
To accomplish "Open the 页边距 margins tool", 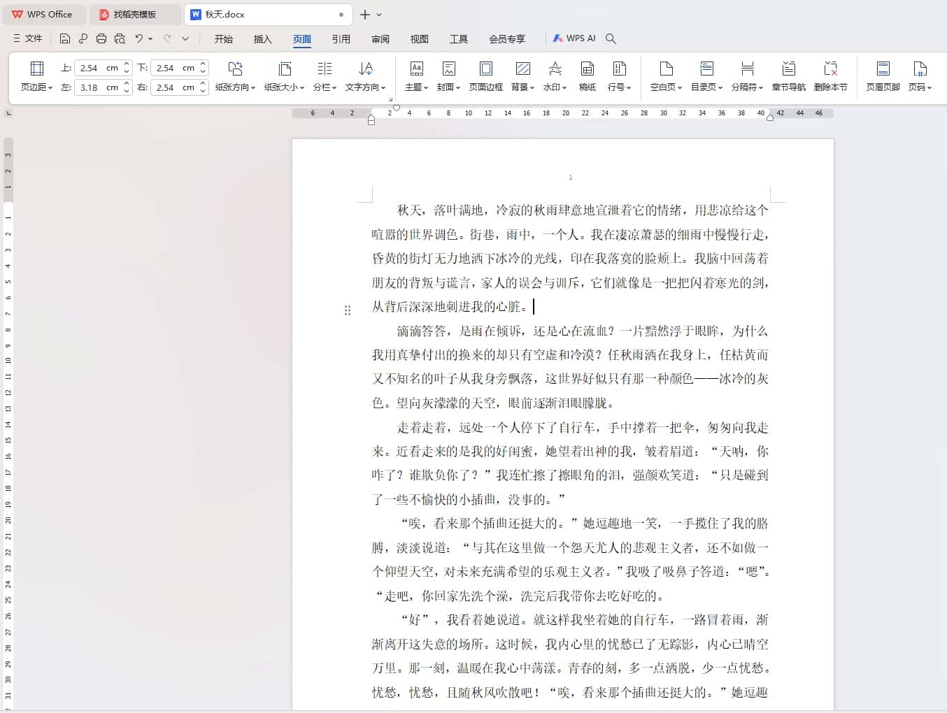I will tap(37, 76).
